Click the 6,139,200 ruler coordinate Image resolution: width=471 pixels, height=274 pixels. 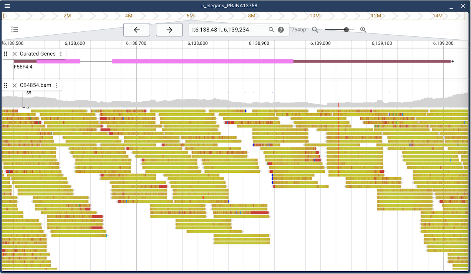click(x=443, y=43)
